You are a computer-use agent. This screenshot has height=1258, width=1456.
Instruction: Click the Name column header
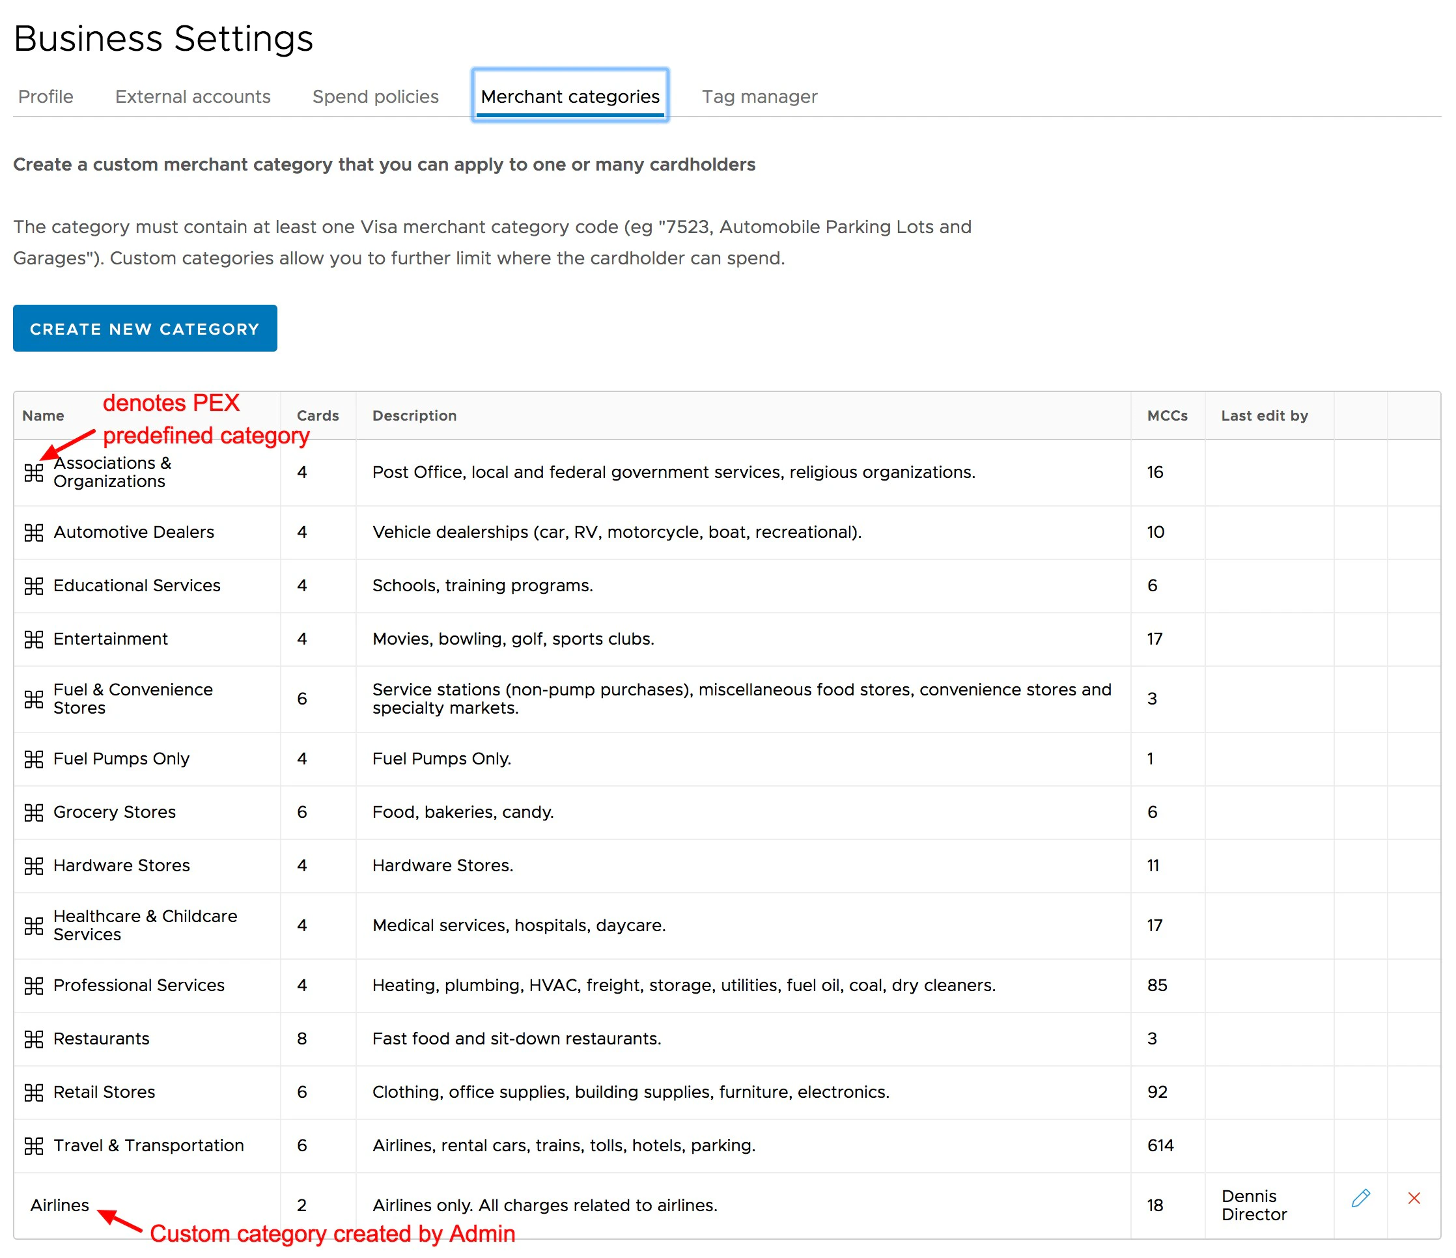[x=43, y=415]
